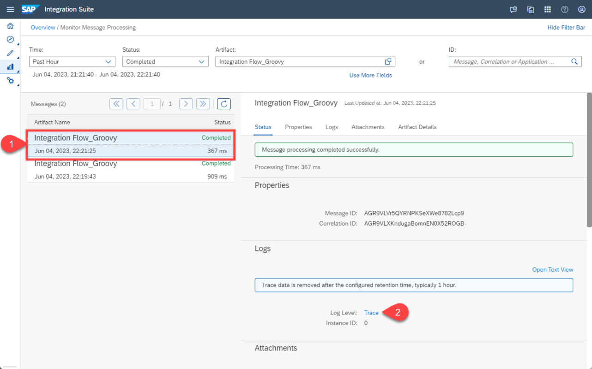Go to the last page of messages
Screen dimensions: 592x369
coord(203,104)
